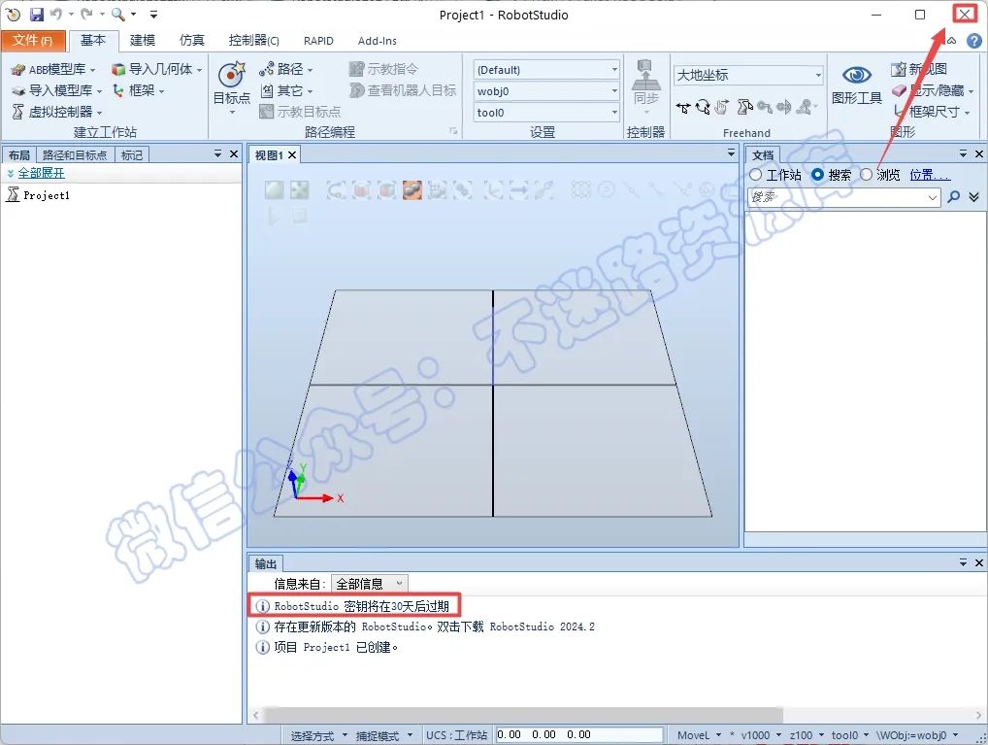Switch to 标记 panel tab

pyautogui.click(x=131, y=154)
